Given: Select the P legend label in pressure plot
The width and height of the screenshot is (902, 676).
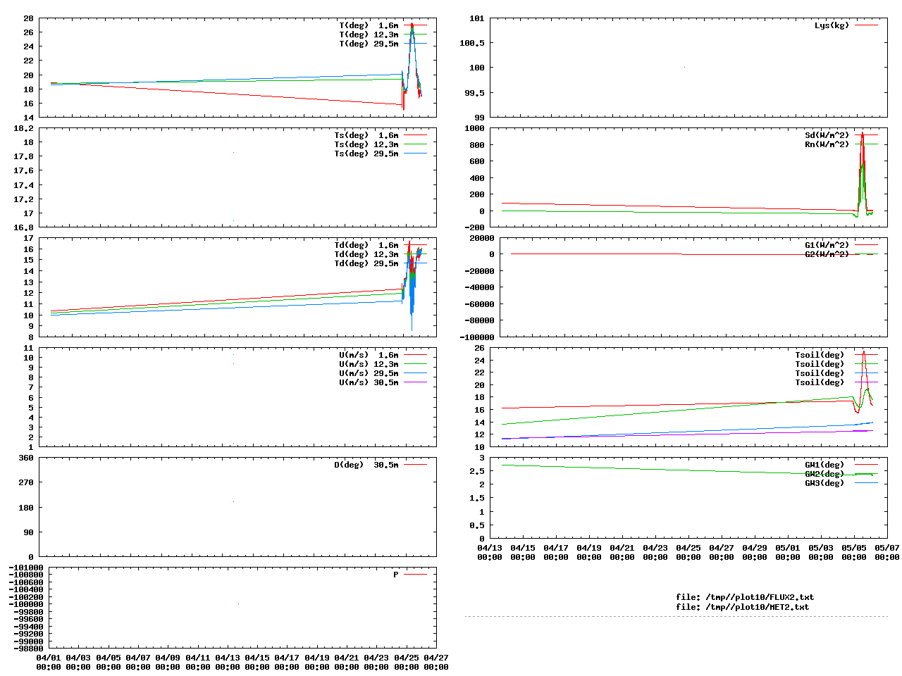Looking at the screenshot, I should pyautogui.click(x=396, y=575).
